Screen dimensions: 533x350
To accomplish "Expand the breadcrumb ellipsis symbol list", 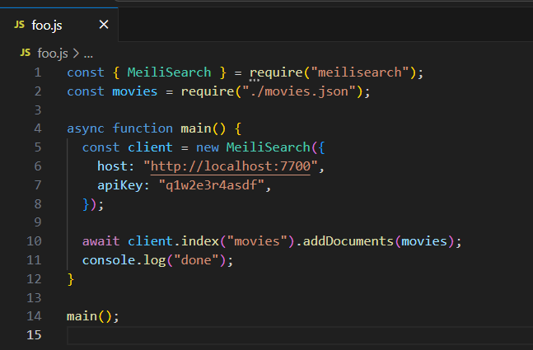I will 88,54.
